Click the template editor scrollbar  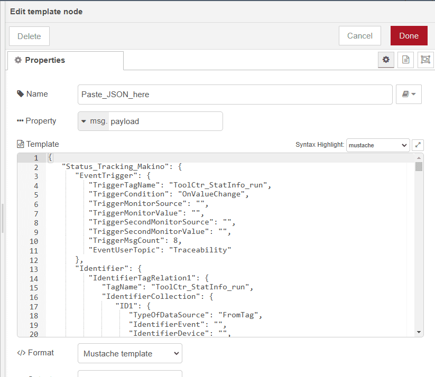tap(419, 169)
